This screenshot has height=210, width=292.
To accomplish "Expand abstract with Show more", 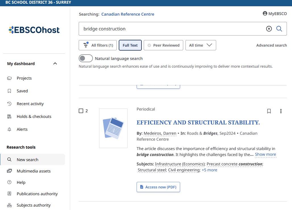I will point(265,154).
